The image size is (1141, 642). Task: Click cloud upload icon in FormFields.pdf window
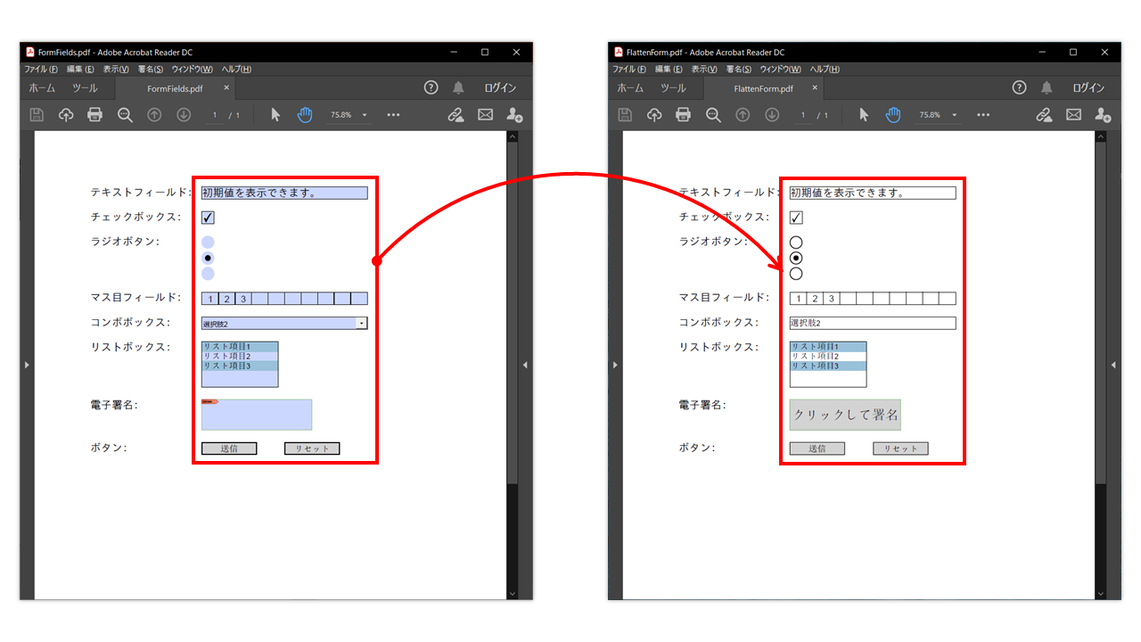click(x=66, y=115)
